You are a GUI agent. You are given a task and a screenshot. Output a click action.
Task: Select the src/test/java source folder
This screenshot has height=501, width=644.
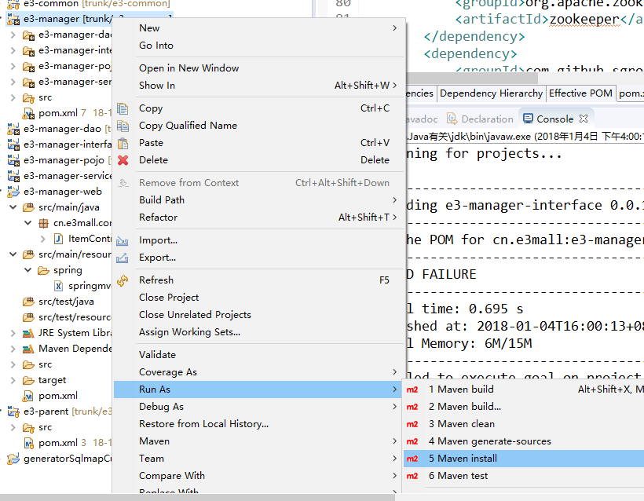[66, 302]
